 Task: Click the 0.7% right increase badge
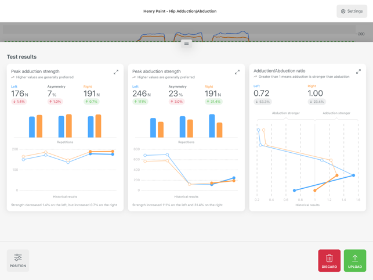click(91, 102)
